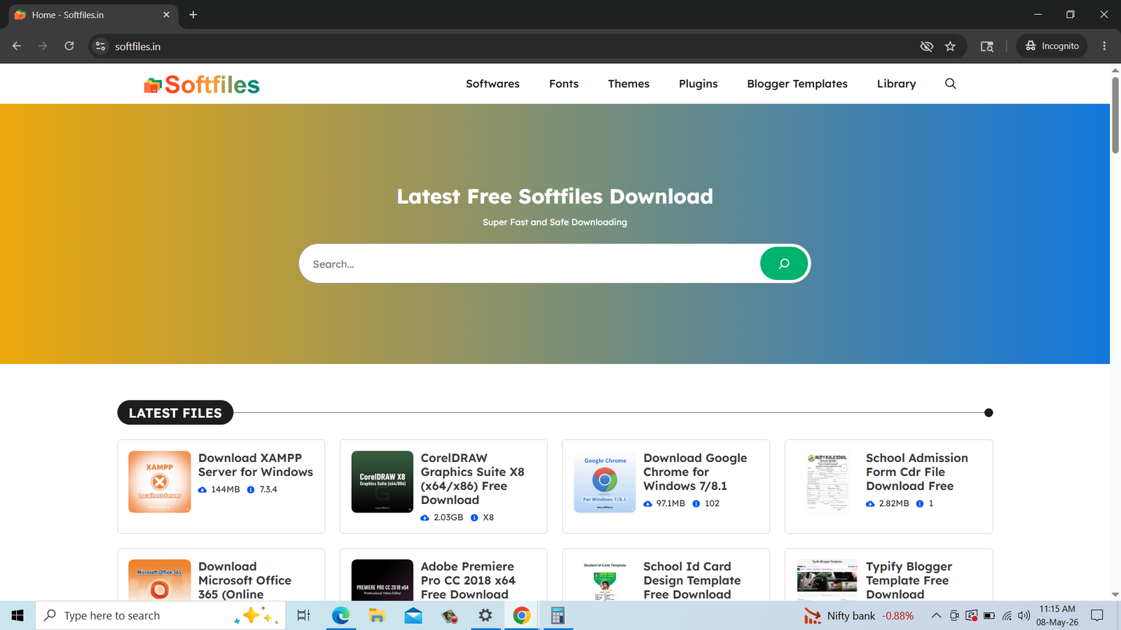Click the Premiere Pro CC 2018 thumbnail
This screenshot has height=630, width=1121.
point(382,580)
